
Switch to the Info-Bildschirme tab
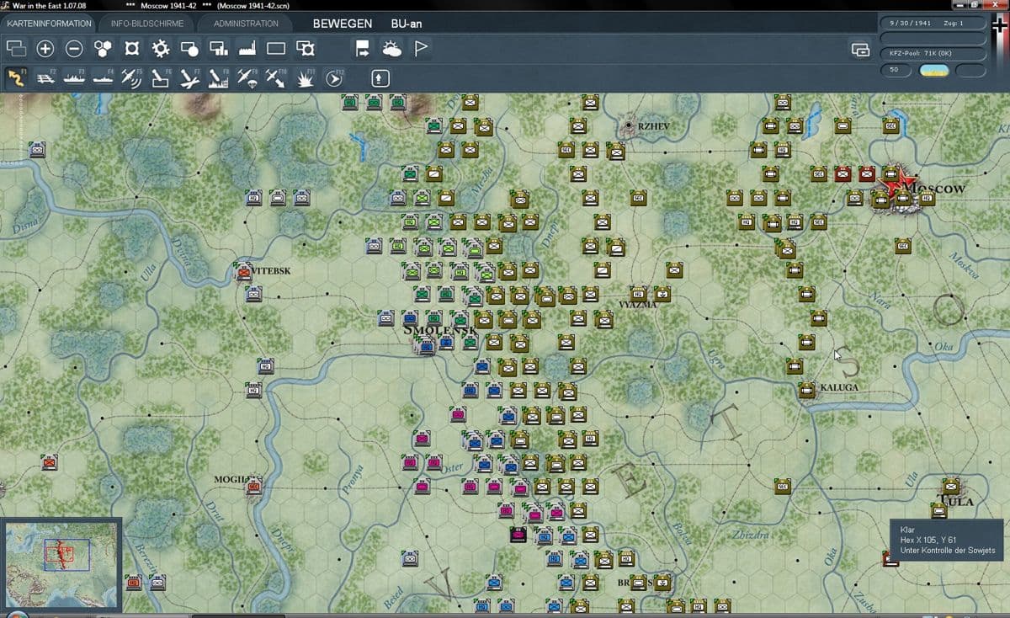pyautogui.click(x=146, y=24)
